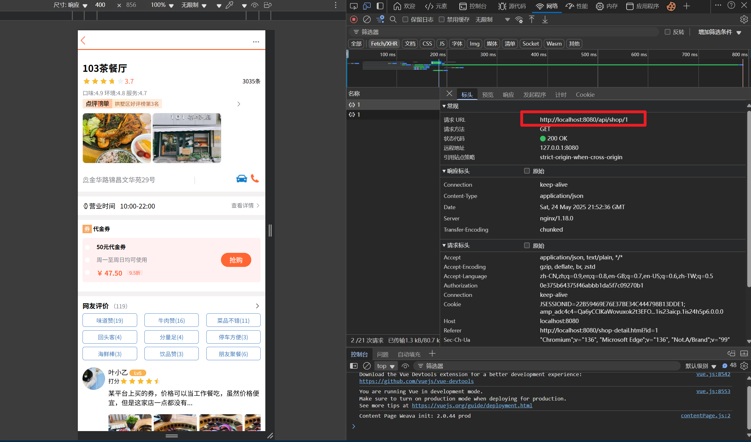The width and height of the screenshot is (751, 442).
Task: Collapse the 响应标头 section
Action: click(x=458, y=171)
